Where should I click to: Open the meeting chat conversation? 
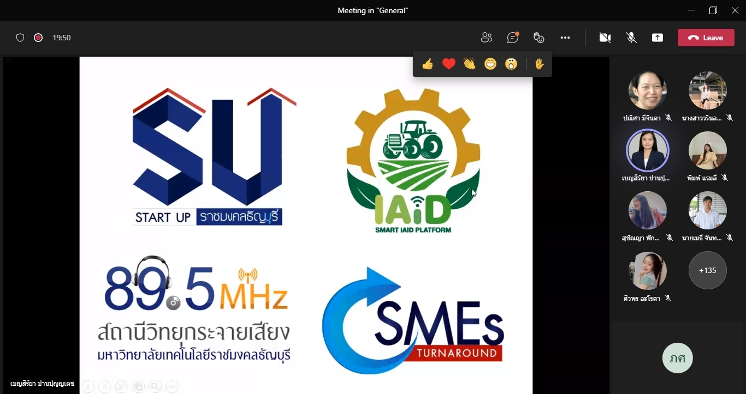[513, 38]
